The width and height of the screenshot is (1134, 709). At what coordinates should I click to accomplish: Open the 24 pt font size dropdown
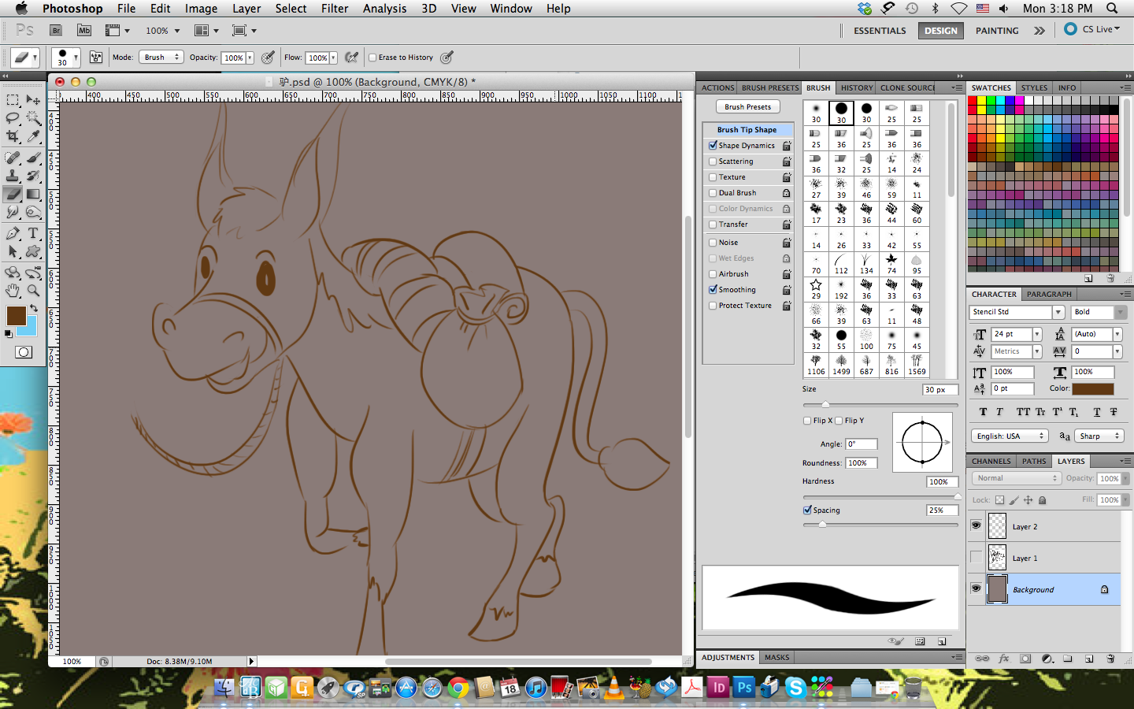[x=1037, y=334]
